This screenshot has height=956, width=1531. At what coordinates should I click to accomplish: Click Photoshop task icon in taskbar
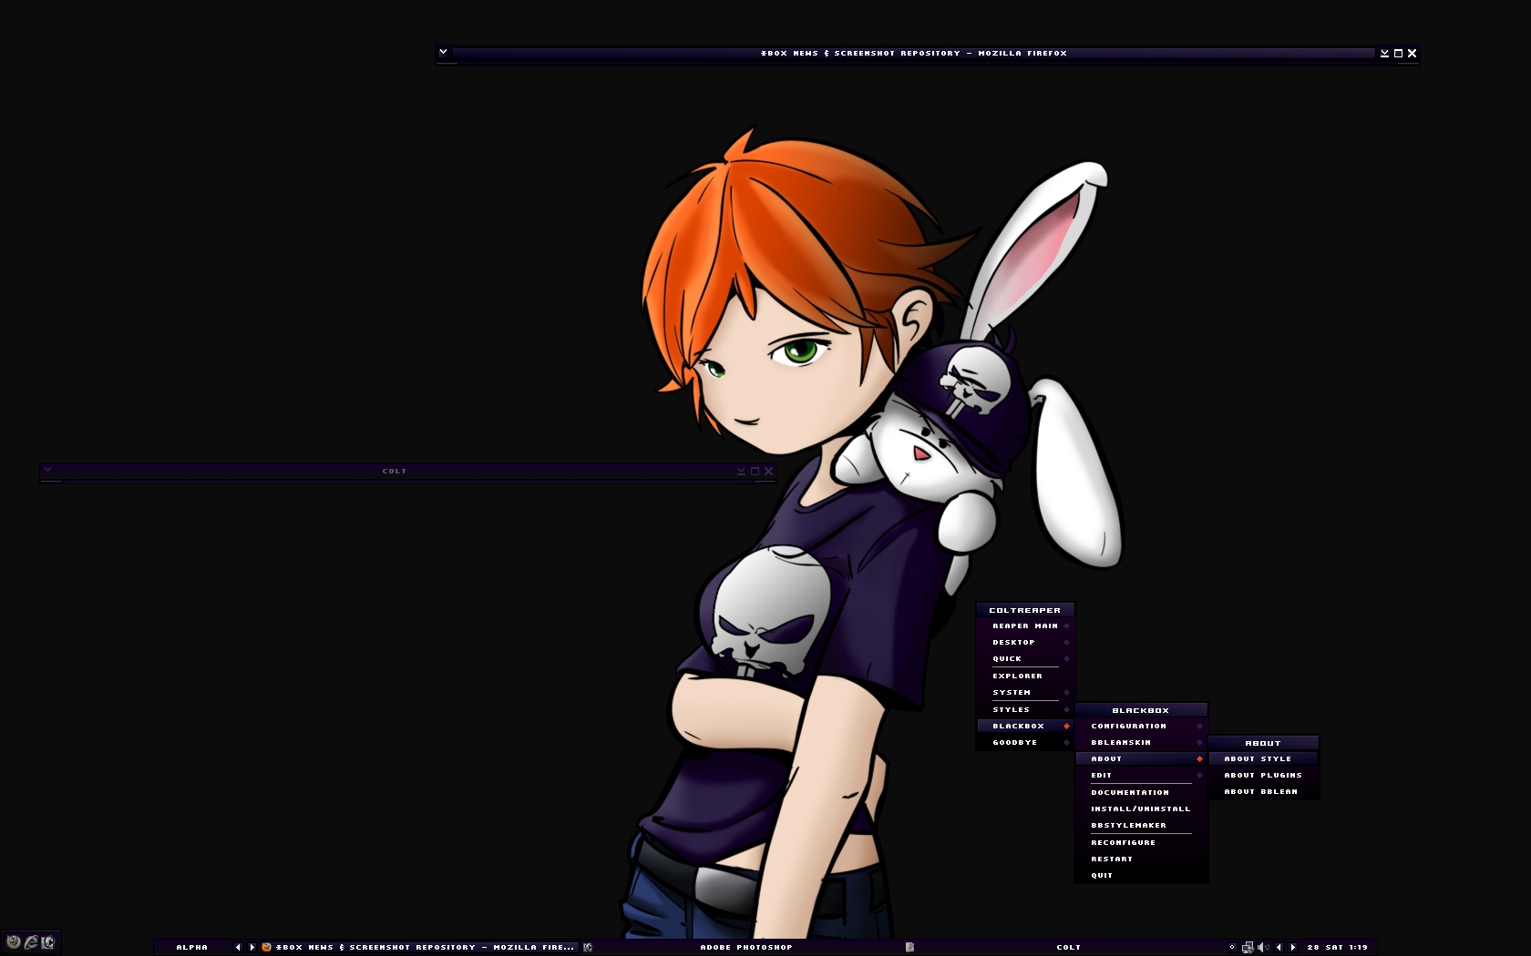pos(588,947)
